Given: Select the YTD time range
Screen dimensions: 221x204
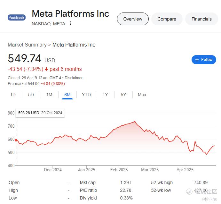Looking at the screenshot, I should click(x=86, y=95).
